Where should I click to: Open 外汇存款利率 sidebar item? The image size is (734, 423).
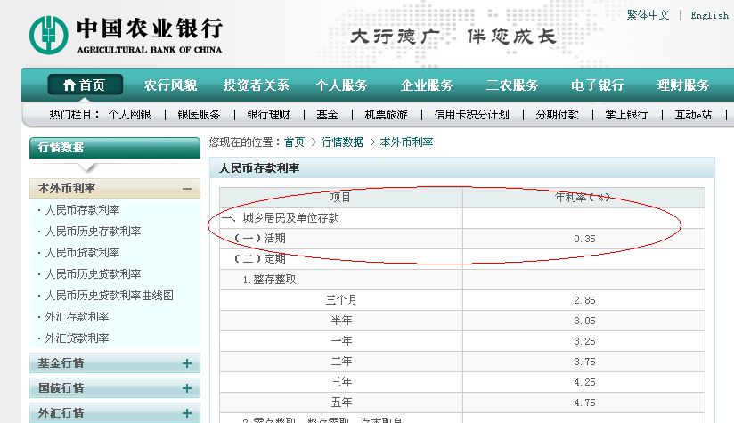click(77, 317)
